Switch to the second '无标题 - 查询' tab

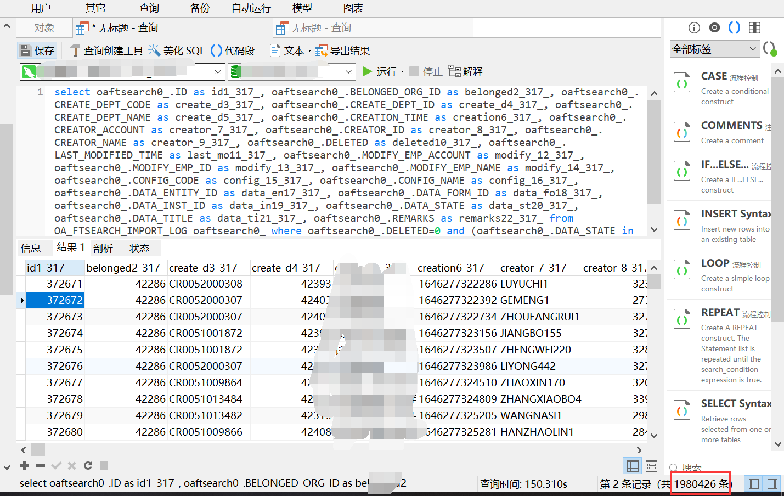373,28
